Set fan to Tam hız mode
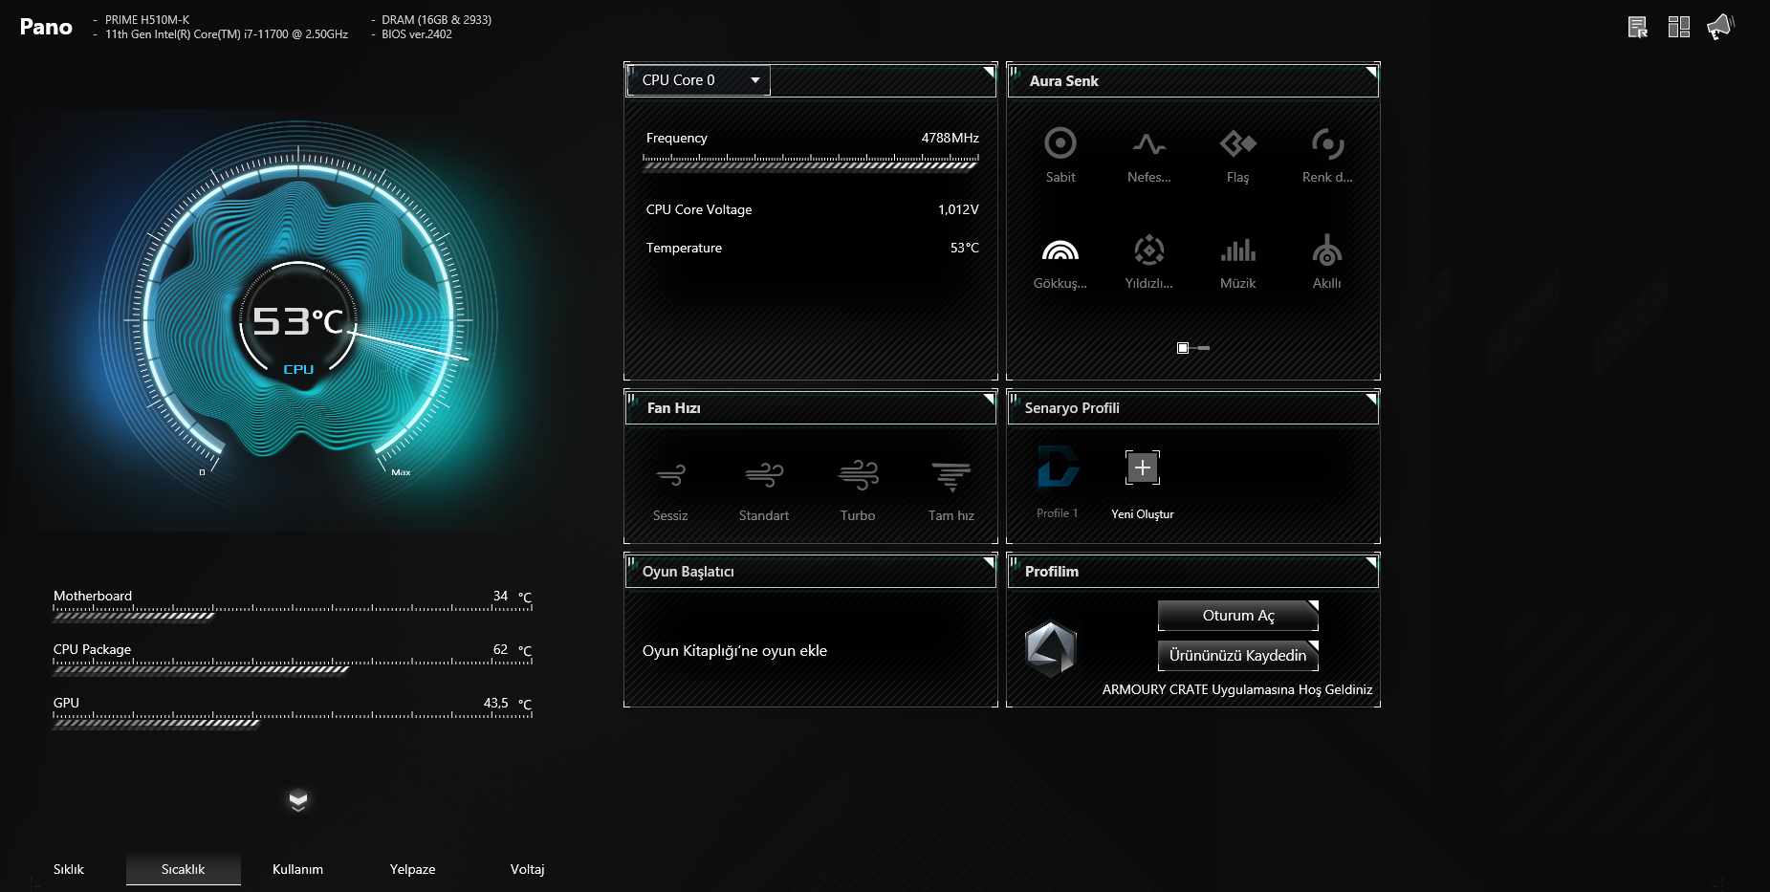Screen dimensions: 1770x892 point(951,487)
